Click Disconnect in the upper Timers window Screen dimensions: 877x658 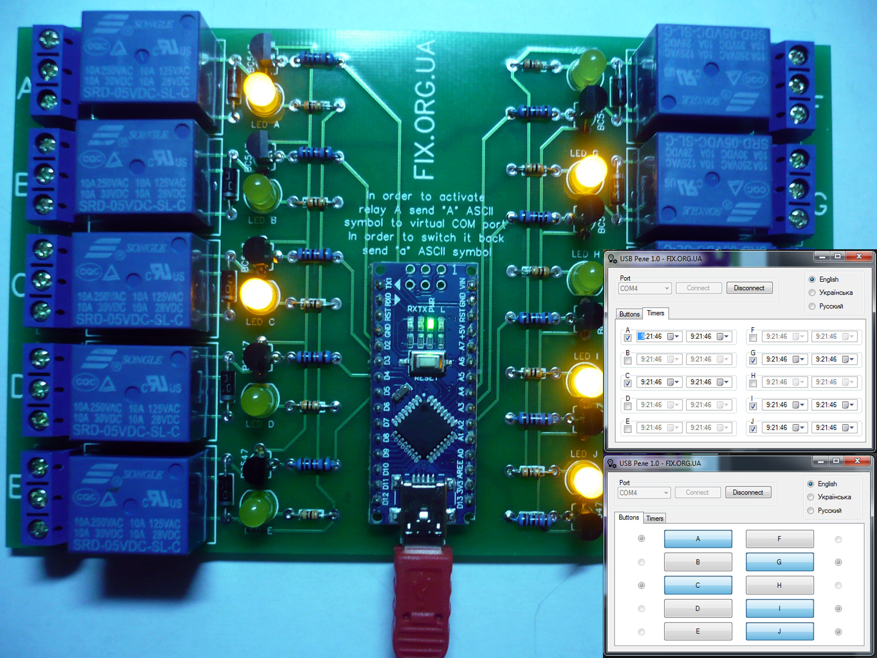[x=749, y=288]
